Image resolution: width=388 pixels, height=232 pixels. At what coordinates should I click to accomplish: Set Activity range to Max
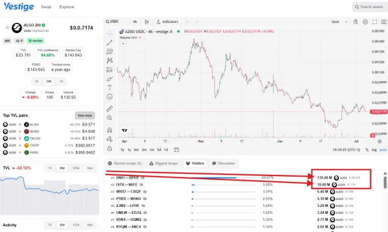(90, 225)
